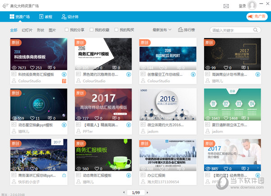Open the mail message icon

click(x=226, y=6)
